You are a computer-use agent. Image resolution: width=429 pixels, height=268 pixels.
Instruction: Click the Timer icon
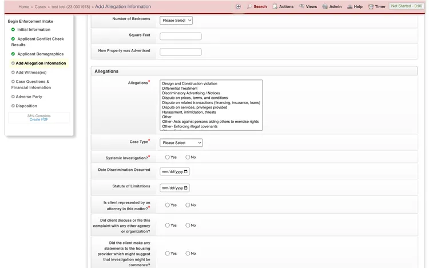(x=371, y=6)
